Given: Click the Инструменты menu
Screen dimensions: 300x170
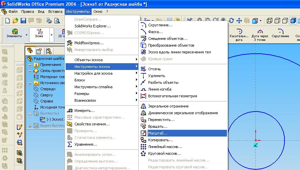Looking at the screenshot, I should (x=78, y=11).
